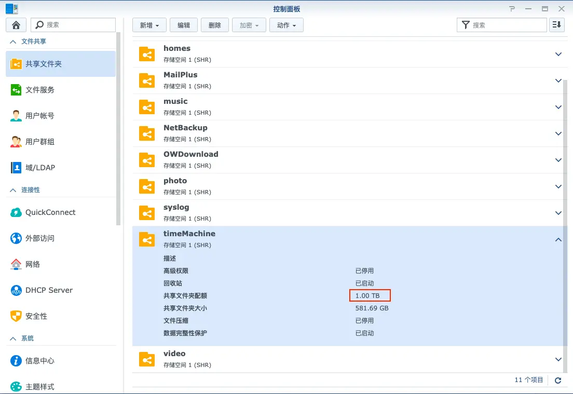
Task: Click the 共享文件夹配额 label
Action: [x=185, y=296]
